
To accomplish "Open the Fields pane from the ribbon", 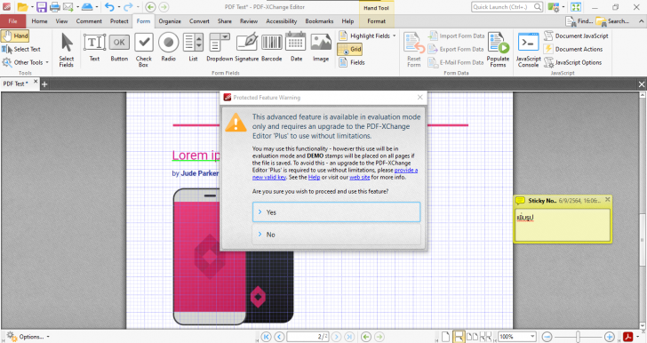I will (352, 62).
